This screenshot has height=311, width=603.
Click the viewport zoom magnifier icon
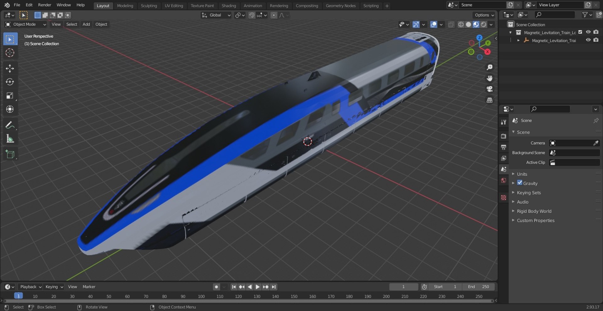pyautogui.click(x=489, y=67)
